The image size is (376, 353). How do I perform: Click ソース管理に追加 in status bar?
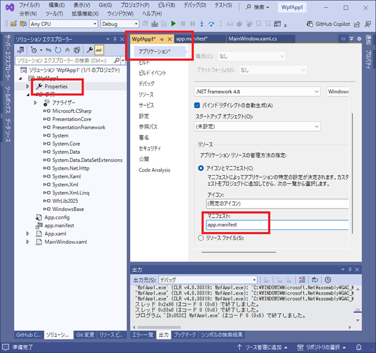point(262,347)
